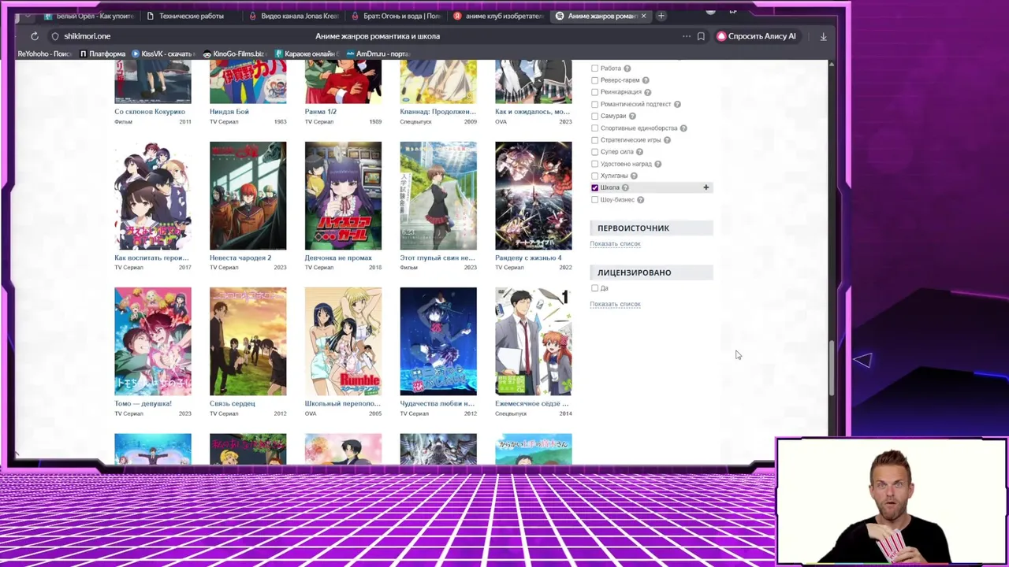Click the page vertical scrollbar thumb

click(832, 369)
